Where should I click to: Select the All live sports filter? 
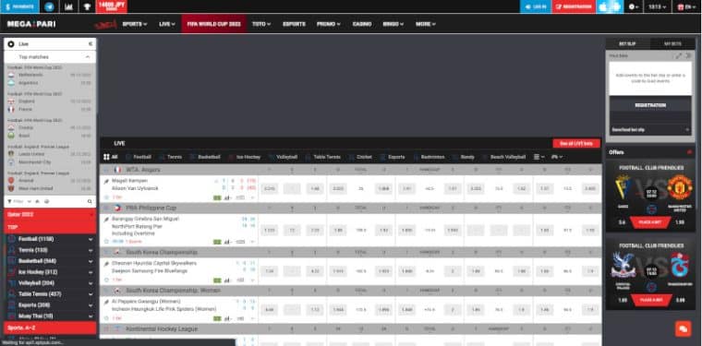click(x=111, y=157)
